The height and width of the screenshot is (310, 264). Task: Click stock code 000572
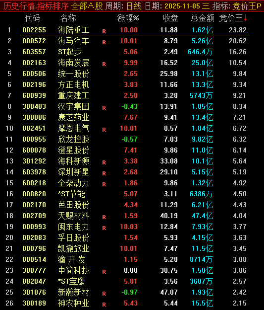[x=34, y=41]
